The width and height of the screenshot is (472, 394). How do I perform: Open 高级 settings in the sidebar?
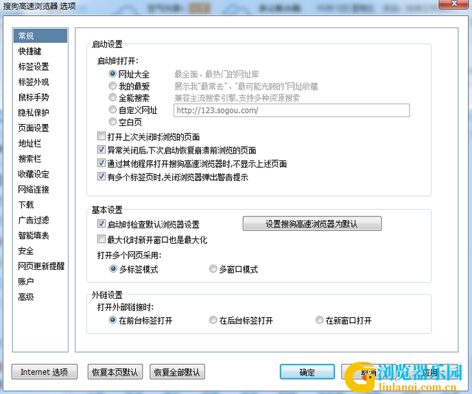[26, 297]
